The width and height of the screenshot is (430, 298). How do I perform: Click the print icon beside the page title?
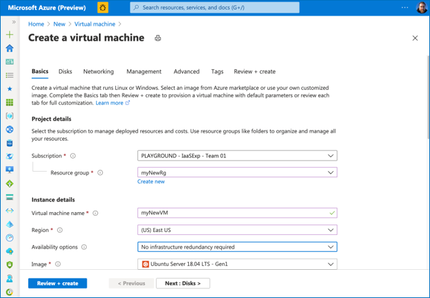coord(158,38)
